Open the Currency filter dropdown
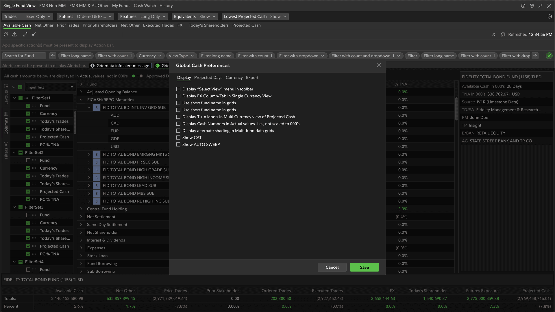This screenshot has width=555, height=312. tap(150, 56)
